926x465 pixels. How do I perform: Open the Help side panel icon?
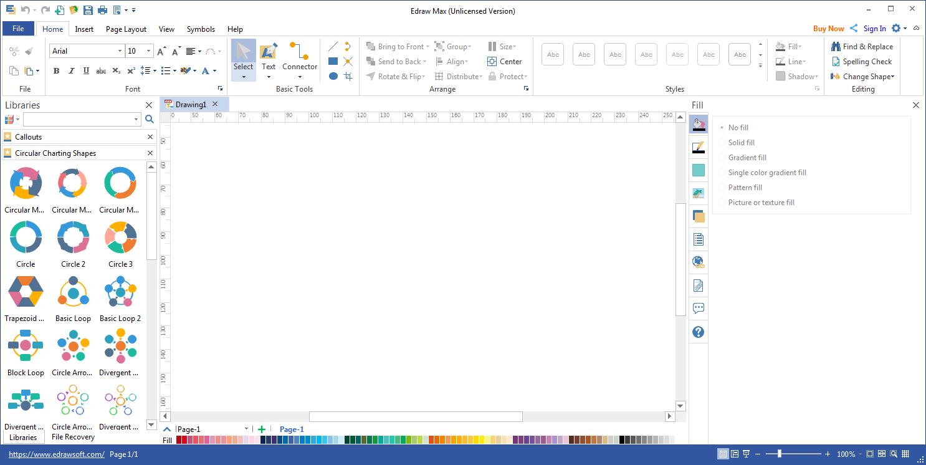(699, 332)
